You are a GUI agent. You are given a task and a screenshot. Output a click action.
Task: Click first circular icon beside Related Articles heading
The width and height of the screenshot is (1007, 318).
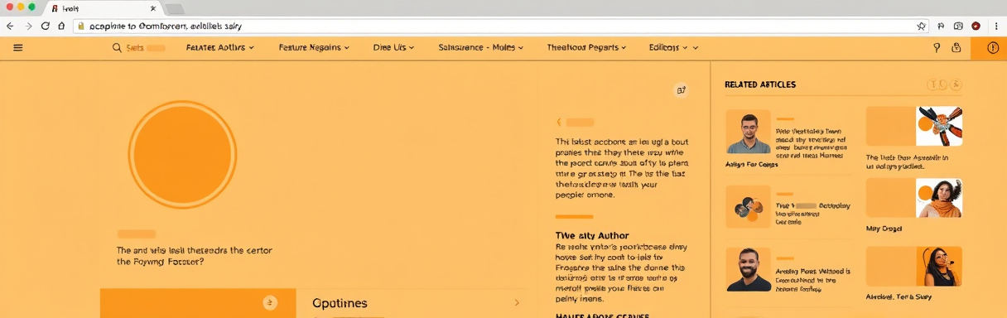point(932,84)
